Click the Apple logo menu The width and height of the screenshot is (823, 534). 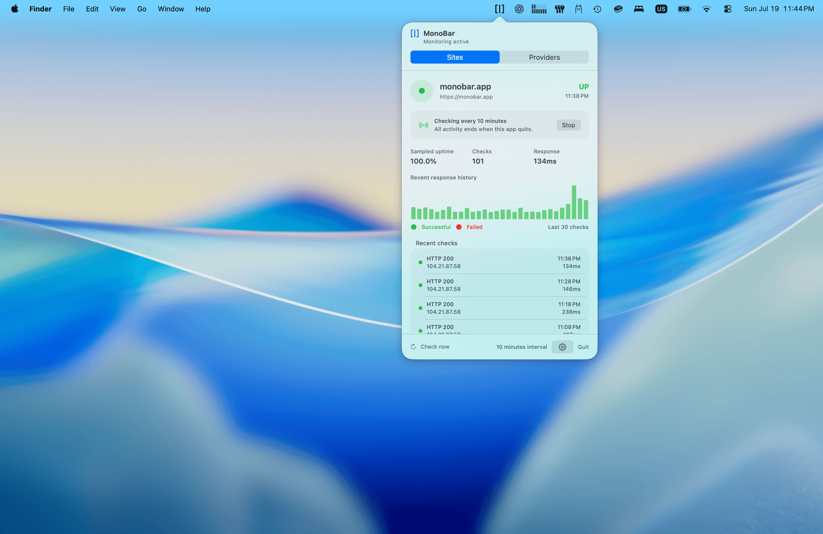coord(14,9)
